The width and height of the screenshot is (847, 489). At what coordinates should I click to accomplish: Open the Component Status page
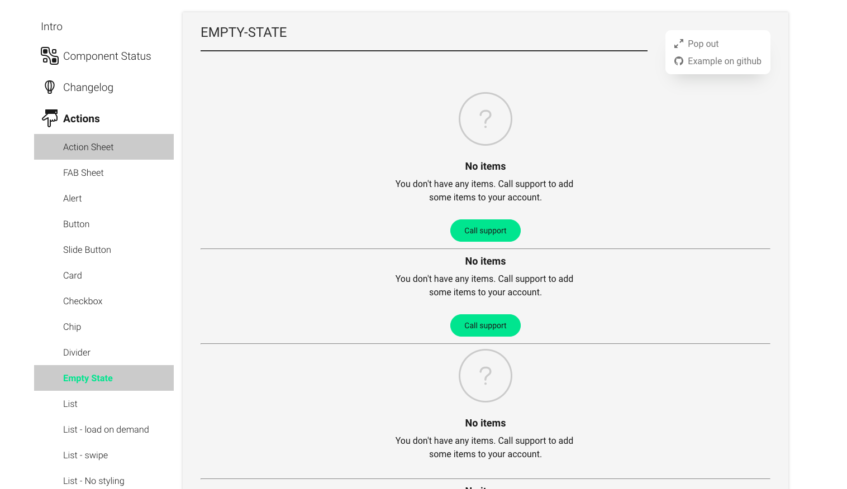pos(107,56)
